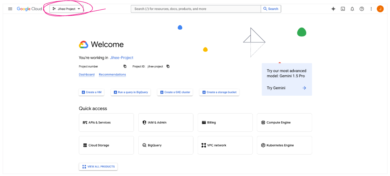This screenshot has width=390, height=176.
Task: Open Cloud Storage quick access card
Action: [x=106, y=145]
